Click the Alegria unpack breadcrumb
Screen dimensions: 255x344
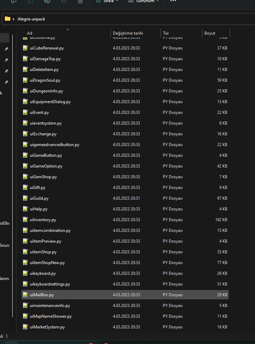(x=31, y=19)
